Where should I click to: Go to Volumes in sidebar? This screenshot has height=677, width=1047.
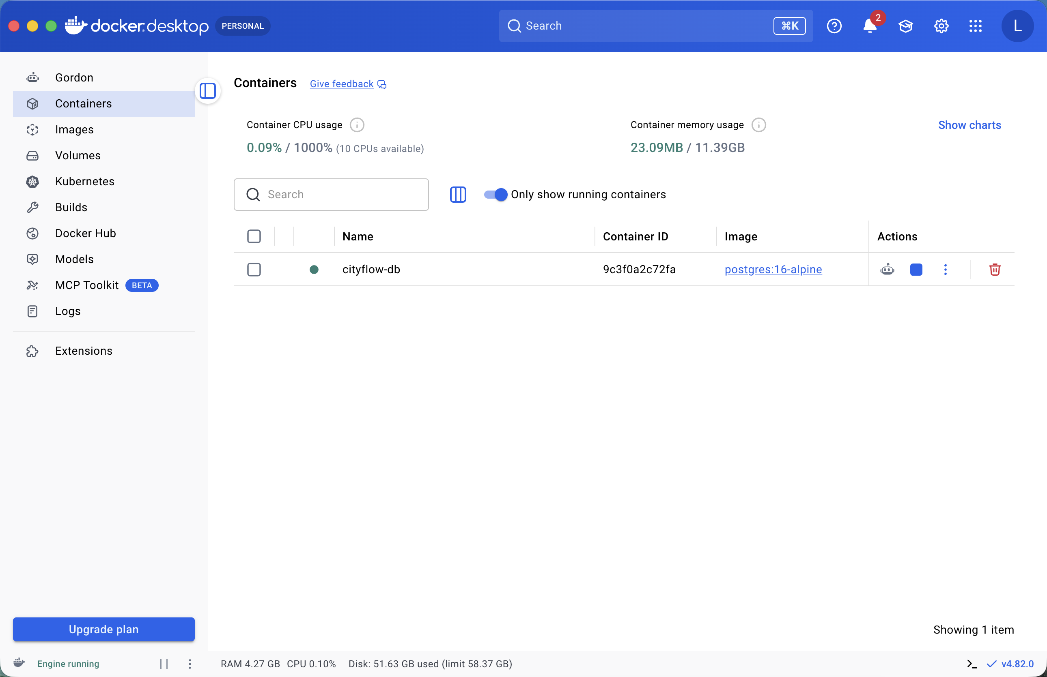coord(104,155)
